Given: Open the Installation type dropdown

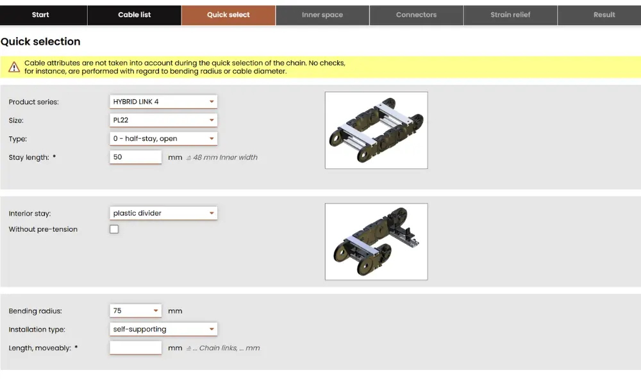Looking at the screenshot, I should pyautogui.click(x=163, y=330).
